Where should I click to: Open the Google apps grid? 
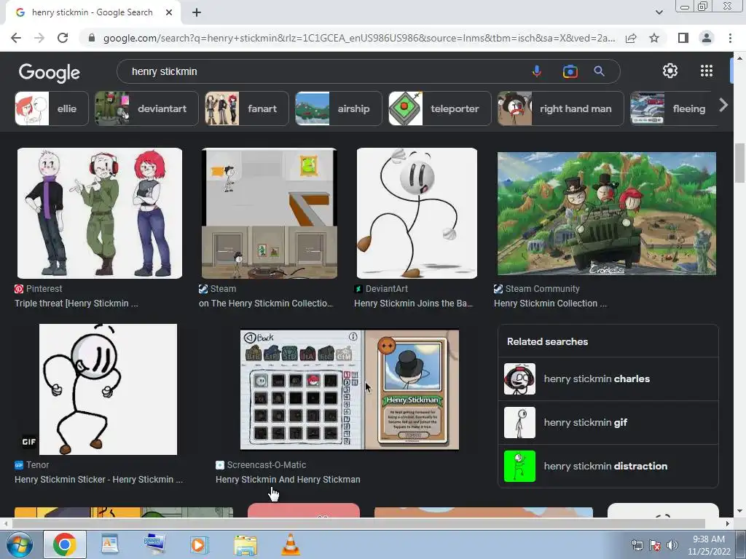coord(707,71)
